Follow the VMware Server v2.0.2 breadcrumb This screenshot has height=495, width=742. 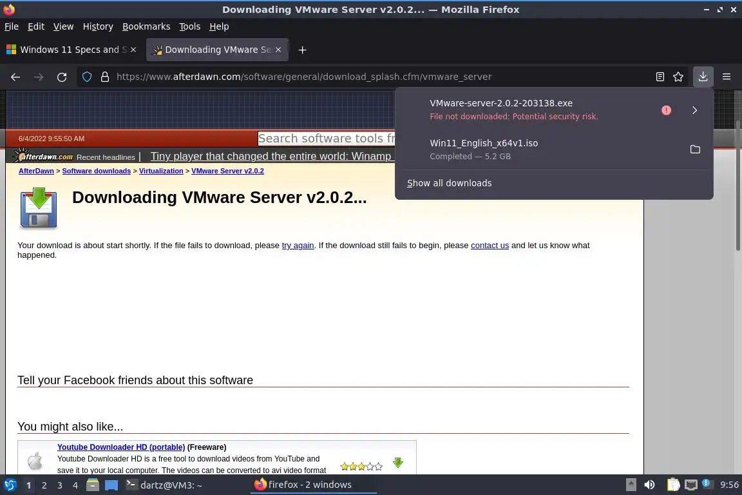(x=227, y=171)
